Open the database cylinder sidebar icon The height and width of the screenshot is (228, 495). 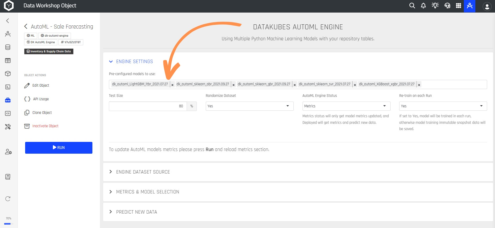(8, 47)
